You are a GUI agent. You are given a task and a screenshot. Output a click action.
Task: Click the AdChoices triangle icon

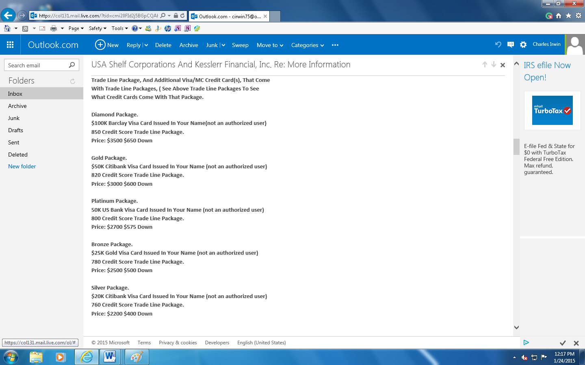(x=526, y=343)
